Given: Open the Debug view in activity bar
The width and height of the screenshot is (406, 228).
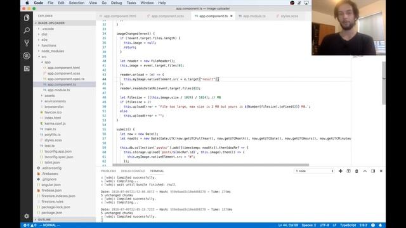Looking at the screenshot, I should click(27, 56).
